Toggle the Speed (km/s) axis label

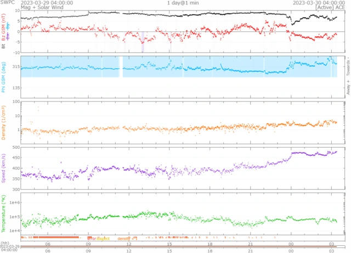click(3, 168)
